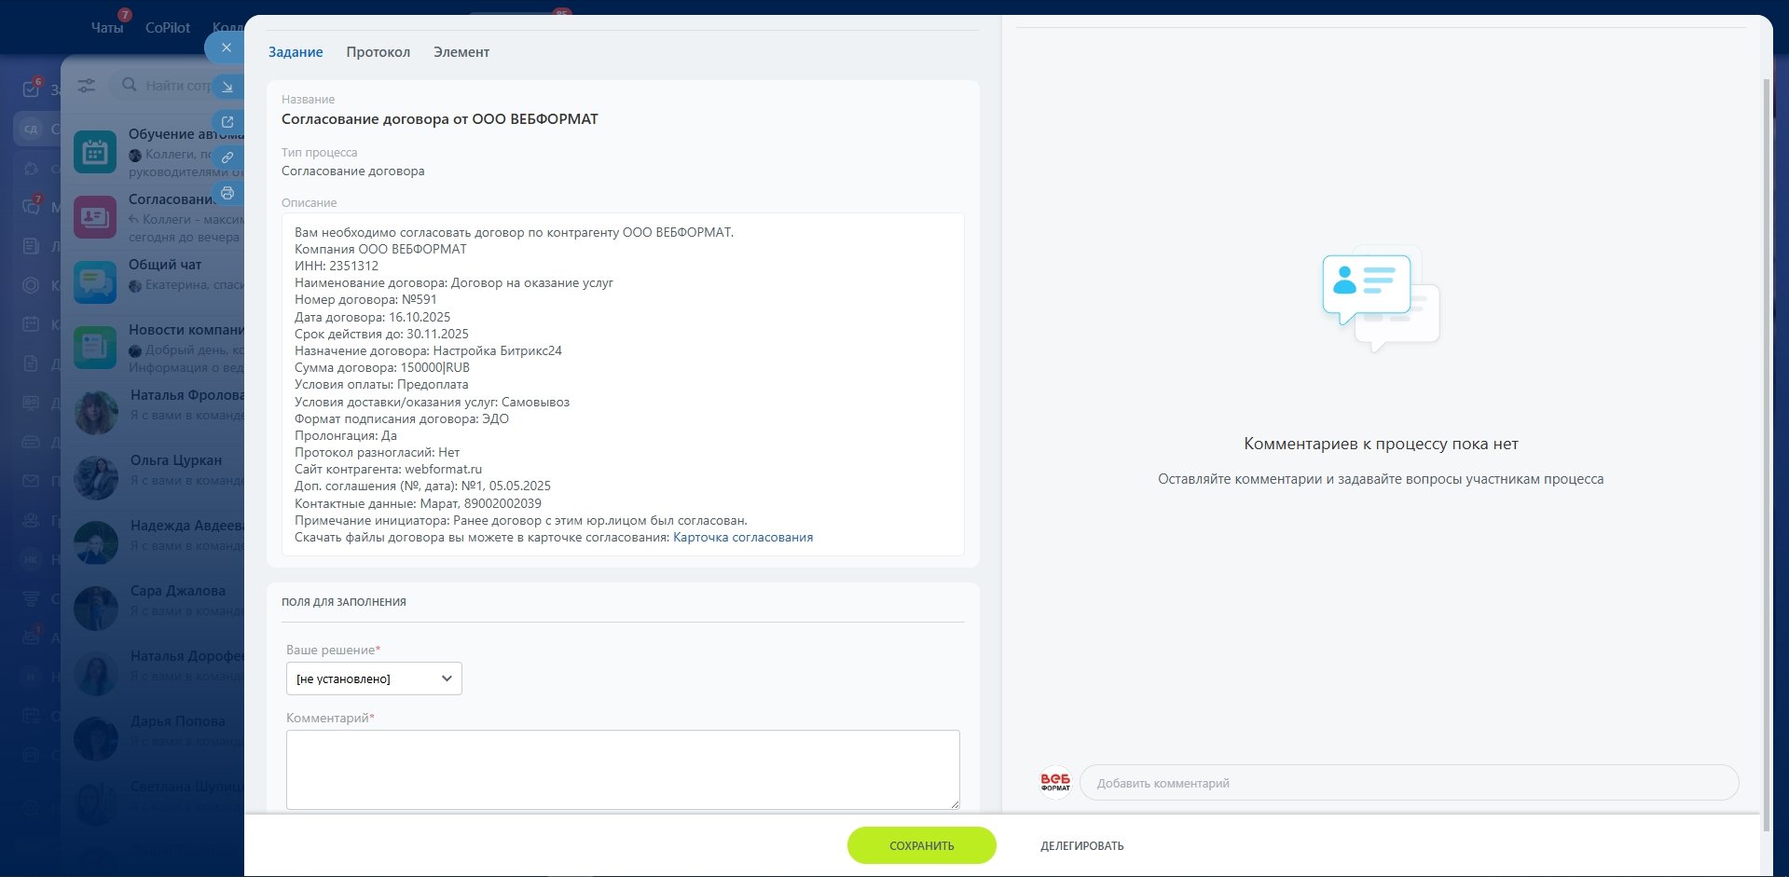Viewport: 1789px width, 877px height.
Task: Copy the task link with the chain icon
Action: (227, 158)
